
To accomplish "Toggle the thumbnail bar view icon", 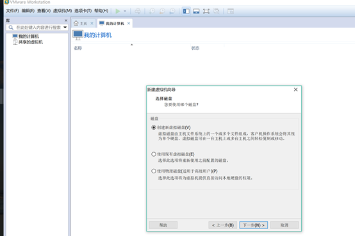I will 196,11.
